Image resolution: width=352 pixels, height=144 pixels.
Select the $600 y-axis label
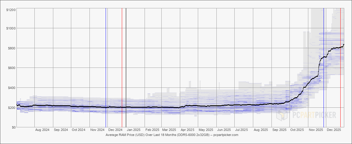(12, 68)
